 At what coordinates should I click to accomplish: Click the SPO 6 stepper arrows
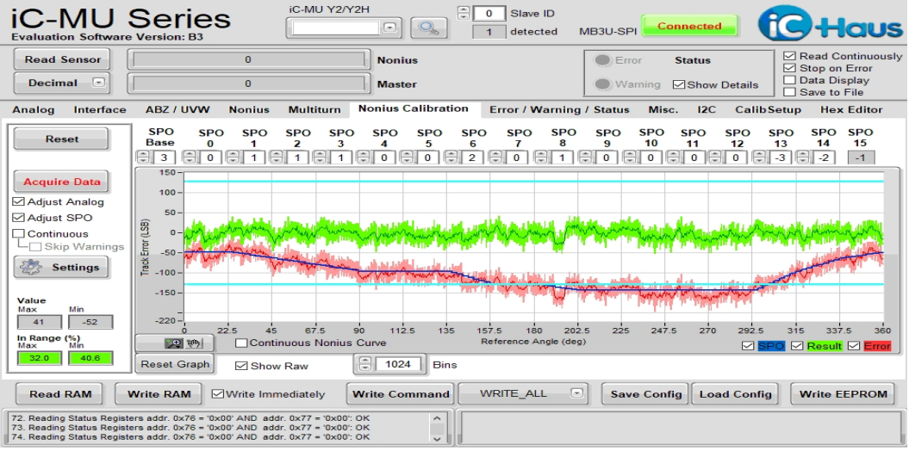pos(451,157)
